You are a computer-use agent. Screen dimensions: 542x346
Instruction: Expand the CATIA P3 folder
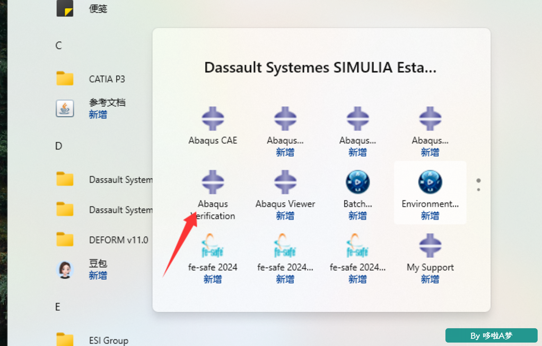(90, 79)
